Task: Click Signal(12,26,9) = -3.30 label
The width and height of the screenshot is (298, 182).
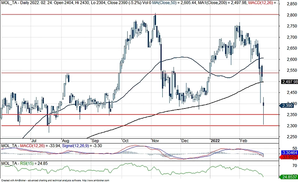Action: [x=82, y=146]
